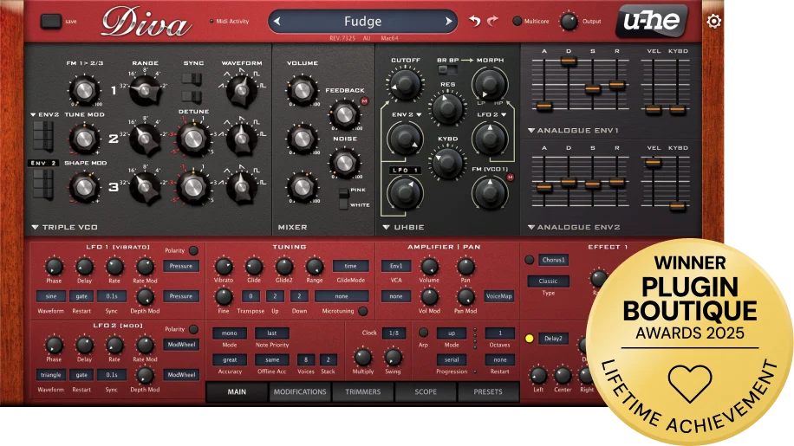This screenshot has width=794, height=446.
Task: Click the u-he logo
Action: pos(652,21)
